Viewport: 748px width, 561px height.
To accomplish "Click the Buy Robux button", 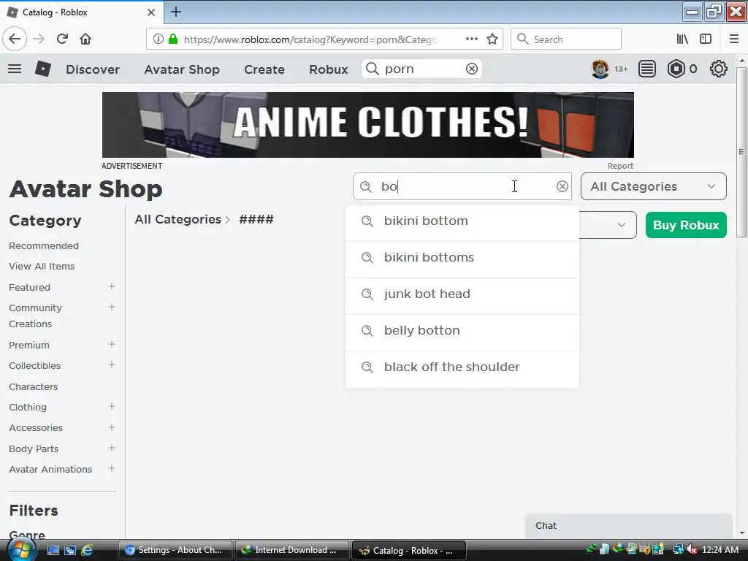I will [686, 225].
